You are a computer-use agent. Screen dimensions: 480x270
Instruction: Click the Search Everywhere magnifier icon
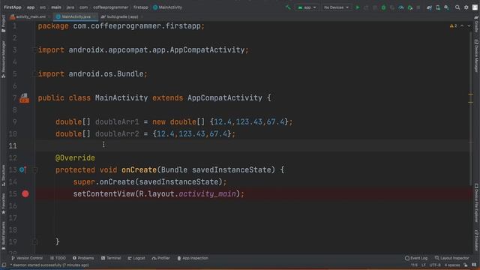(x=457, y=7)
